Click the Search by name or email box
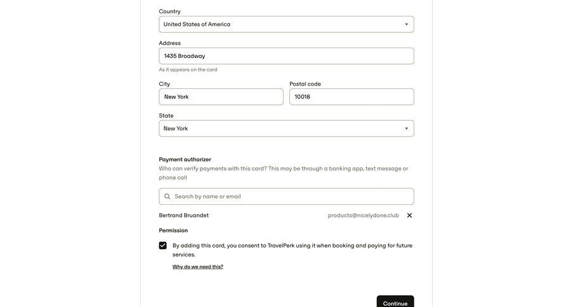The height and width of the screenshot is (307, 571). tap(292, 197)
